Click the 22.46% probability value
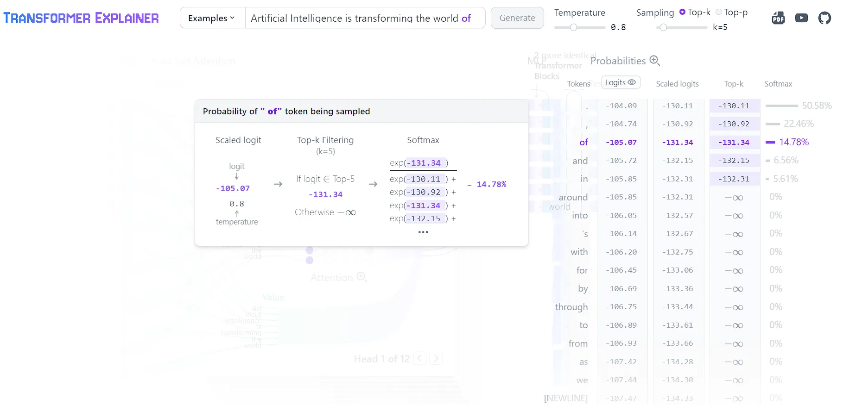The height and width of the screenshot is (405, 843). (x=799, y=124)
